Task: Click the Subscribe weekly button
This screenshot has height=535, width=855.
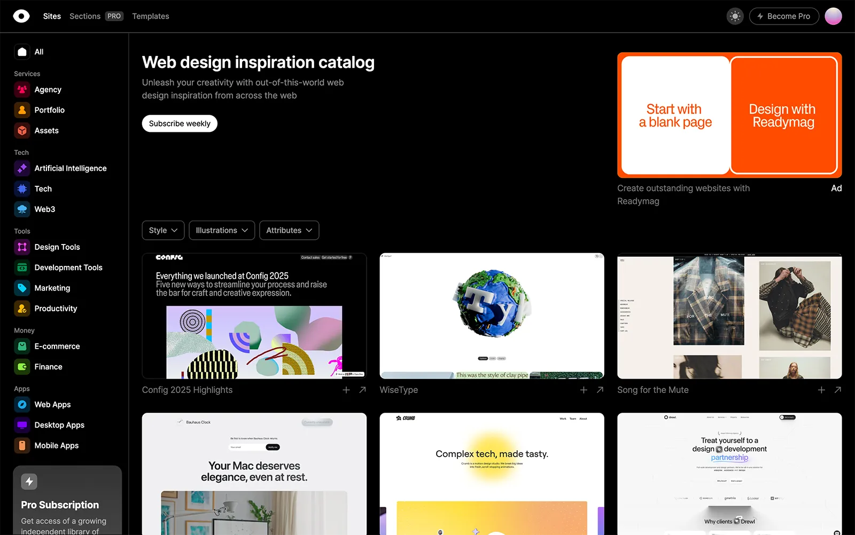Action: [180, 123]
